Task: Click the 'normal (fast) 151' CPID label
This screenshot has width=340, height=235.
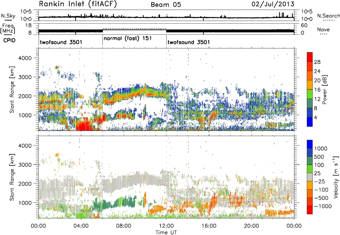Action: pyautogui.click(x=128, y=39)
